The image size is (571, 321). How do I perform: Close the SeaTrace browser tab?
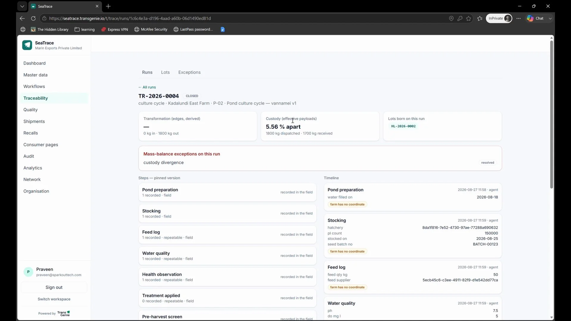(x=97, y=6)
